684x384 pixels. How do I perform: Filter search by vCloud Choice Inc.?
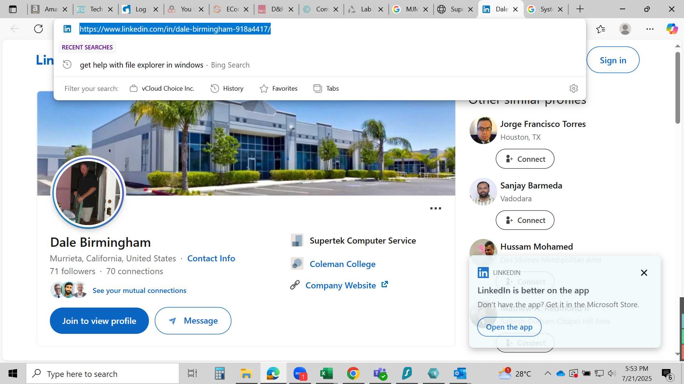(162, 89)
